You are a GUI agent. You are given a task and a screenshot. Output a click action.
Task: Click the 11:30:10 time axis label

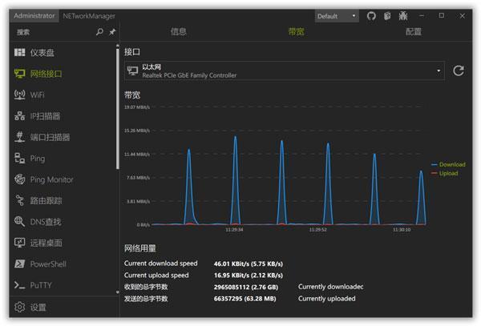[402, 230]
